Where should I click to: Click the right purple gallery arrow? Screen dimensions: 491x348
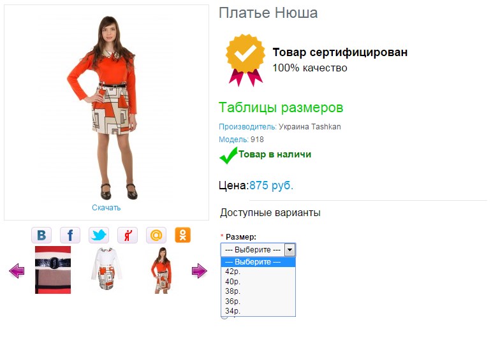click(x=199, y=270)
